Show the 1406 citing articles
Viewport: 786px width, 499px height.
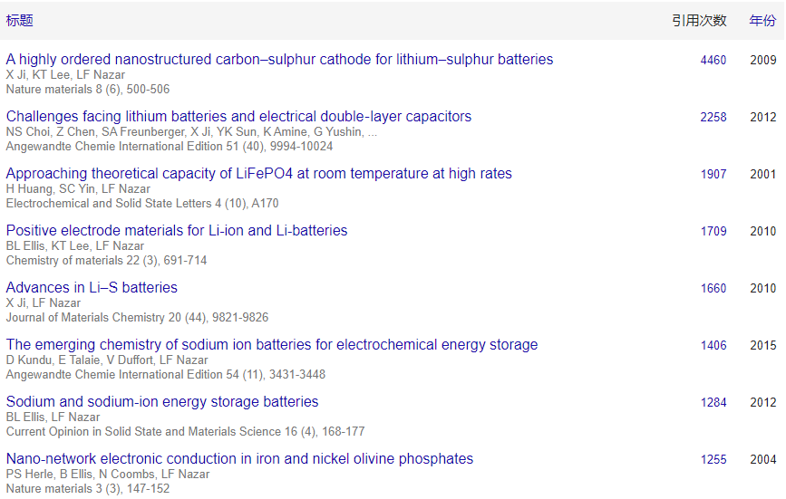713,345
